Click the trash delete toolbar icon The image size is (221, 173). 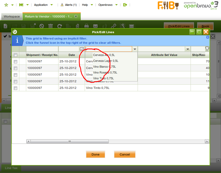(51, 26)
